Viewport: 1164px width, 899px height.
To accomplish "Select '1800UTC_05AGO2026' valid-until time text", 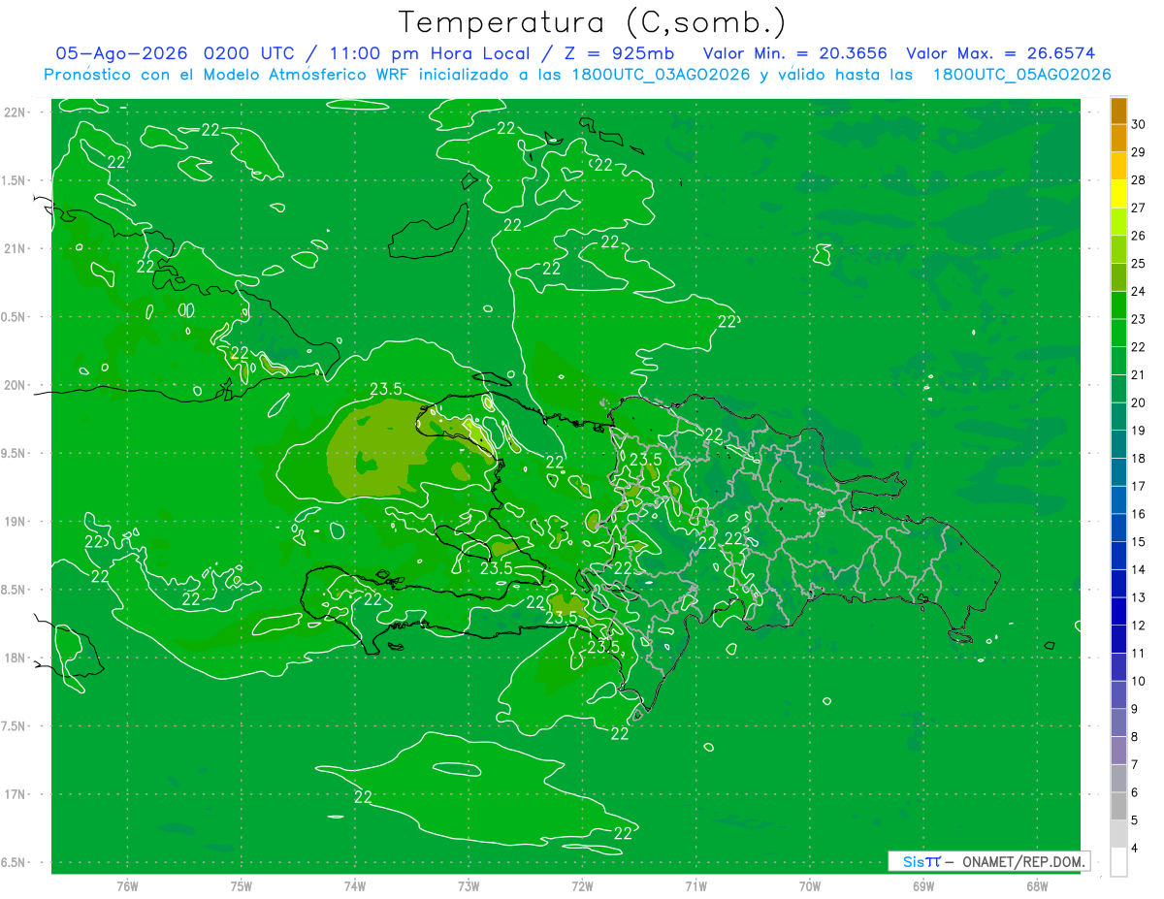I will 1021,75.
